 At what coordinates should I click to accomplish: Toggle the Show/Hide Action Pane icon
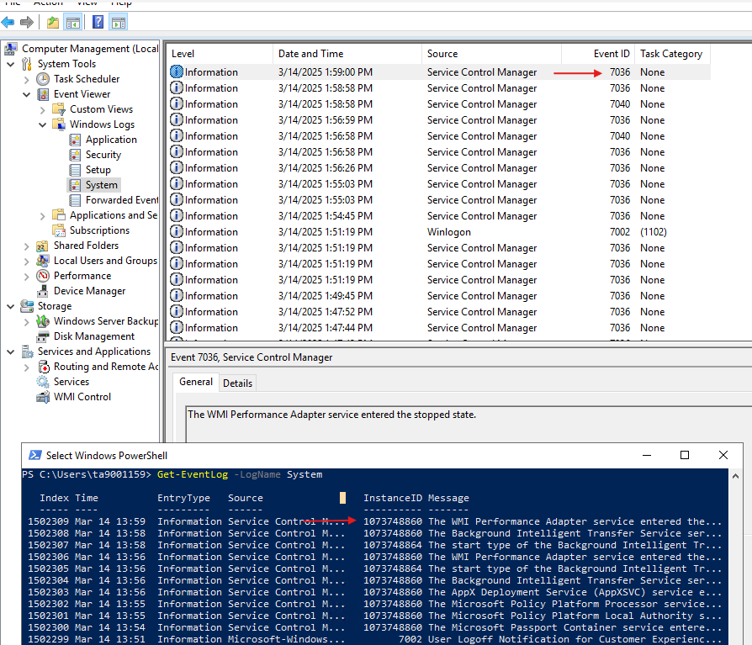pyautogui.click(x=118, y=22)
